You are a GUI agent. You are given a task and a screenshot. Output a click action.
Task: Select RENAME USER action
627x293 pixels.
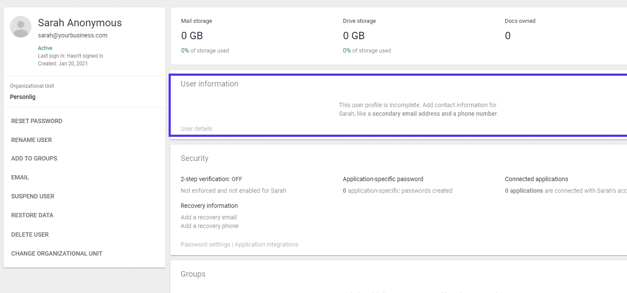(x=31, y=140)
